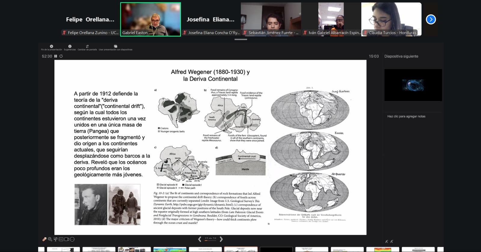The height and width of the screenshot is (252, 481).
Task: Open the rock samples slide thumbnail
Action: click(134, 249)
